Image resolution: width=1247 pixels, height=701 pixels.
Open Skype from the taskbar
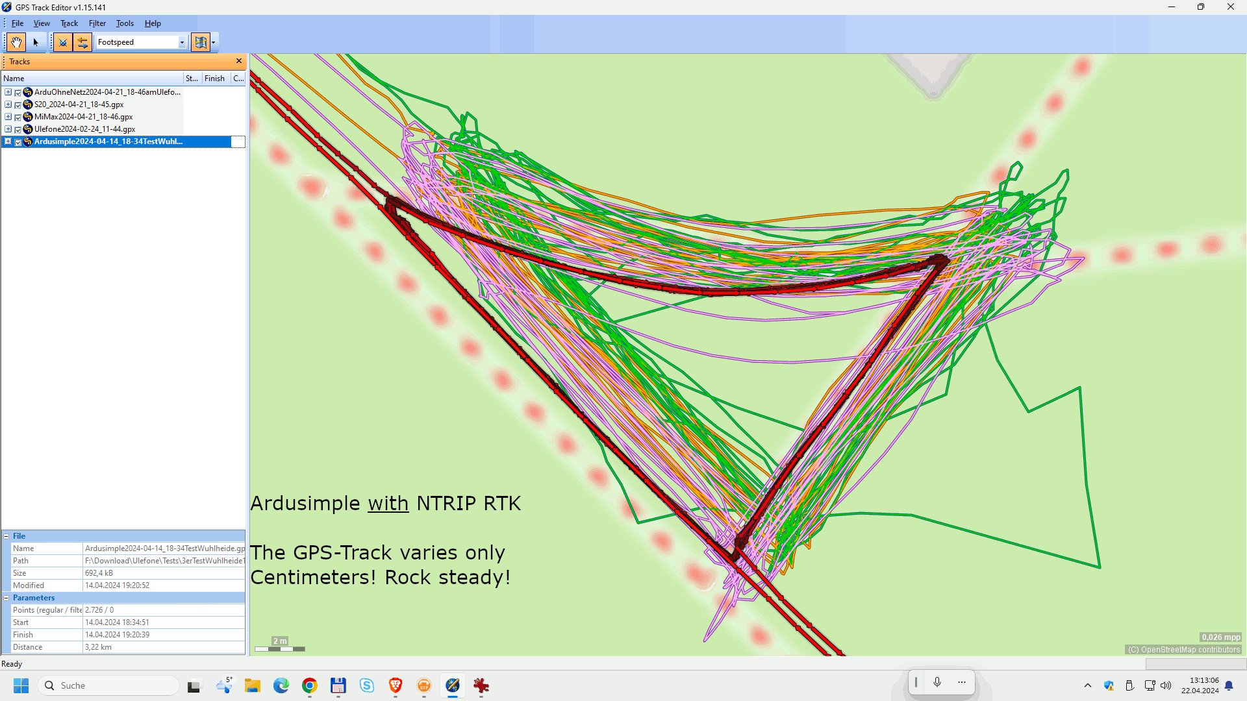coord(367,685)
